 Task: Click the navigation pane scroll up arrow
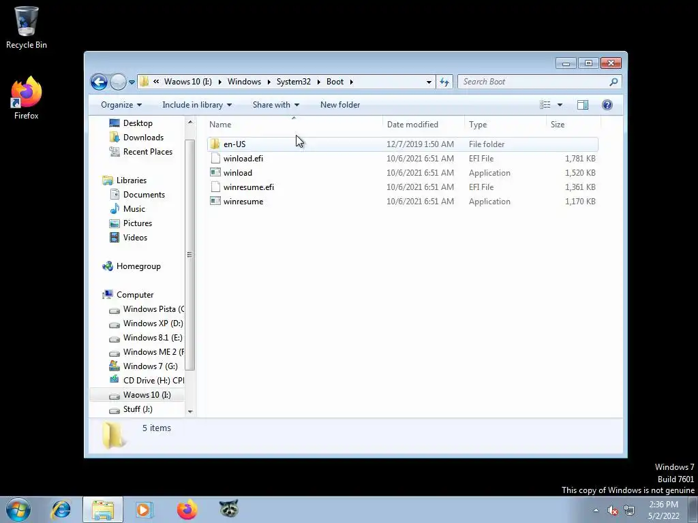pyautogui.click(x=190, y=123)
